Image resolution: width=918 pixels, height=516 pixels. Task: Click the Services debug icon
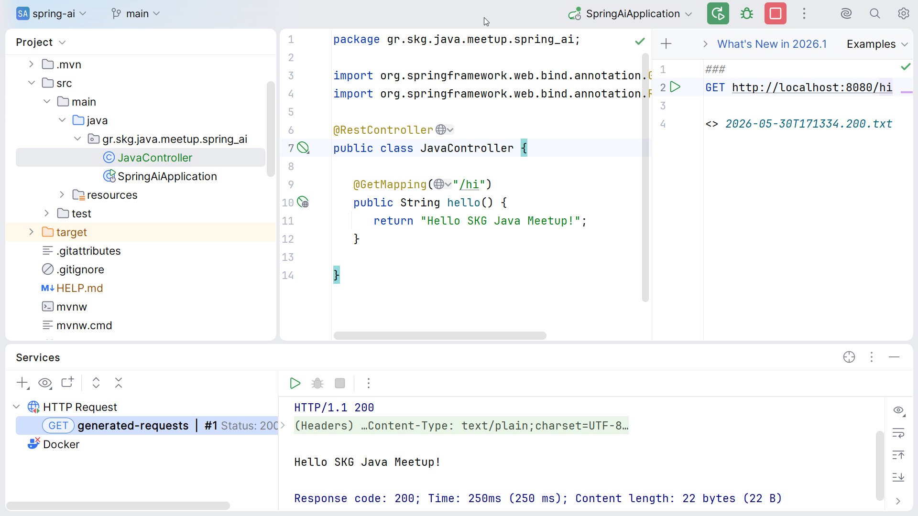tap(317, 383)
